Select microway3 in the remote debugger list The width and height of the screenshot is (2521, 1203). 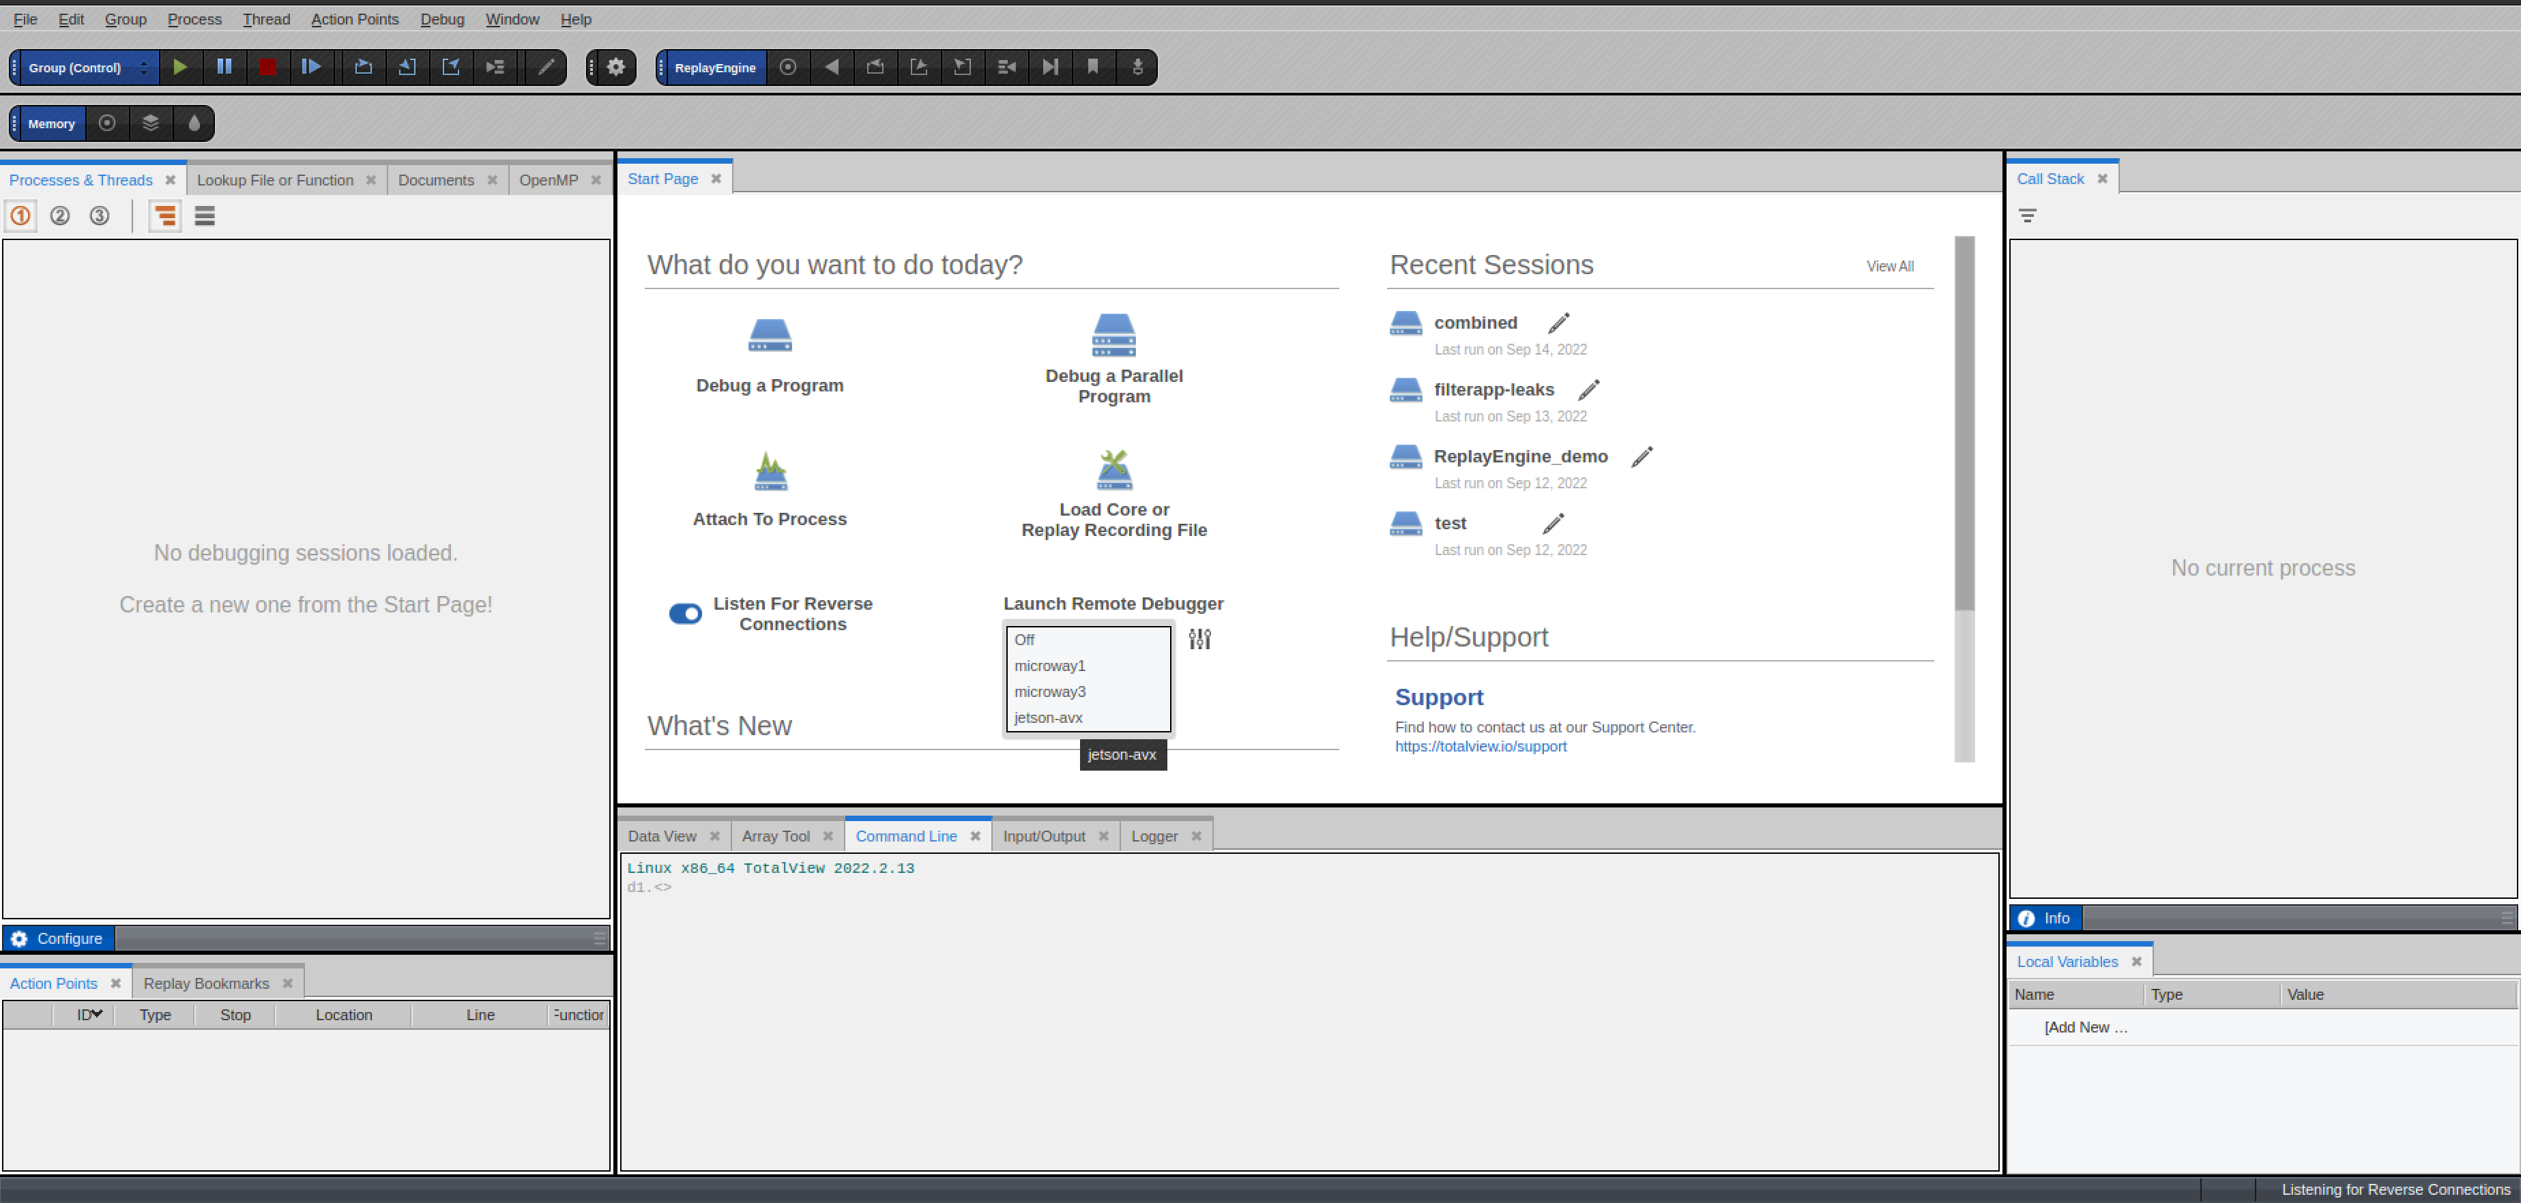1088,692
